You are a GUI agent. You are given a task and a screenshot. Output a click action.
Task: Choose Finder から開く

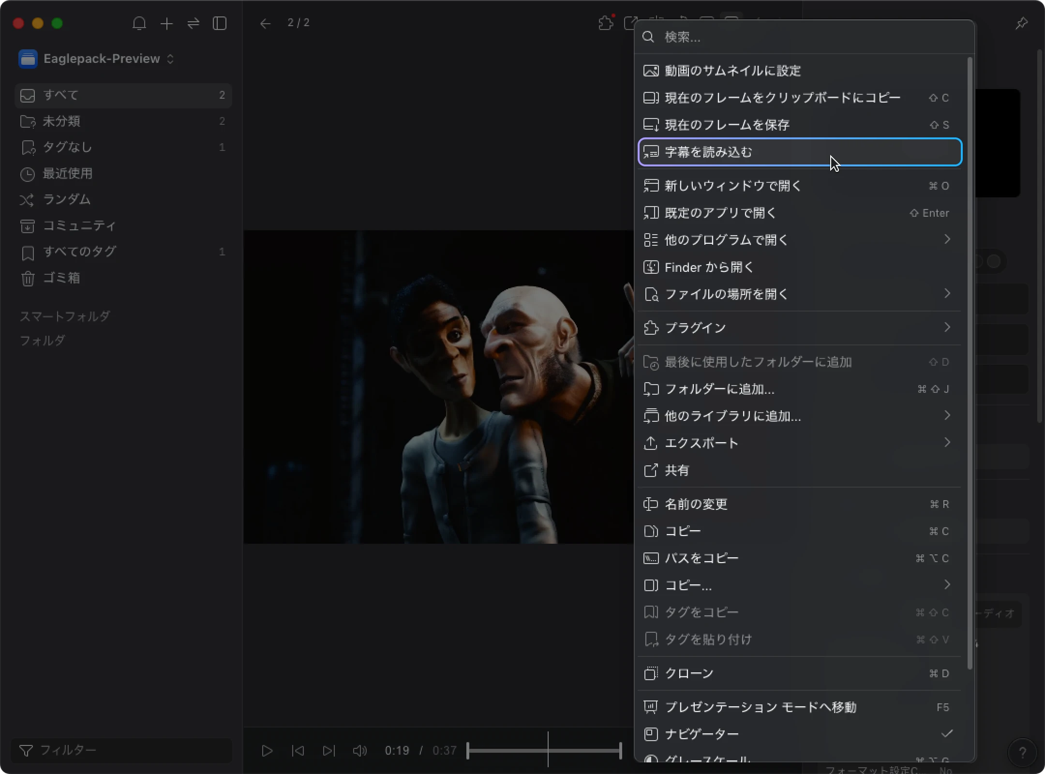[x=800, y=267]
